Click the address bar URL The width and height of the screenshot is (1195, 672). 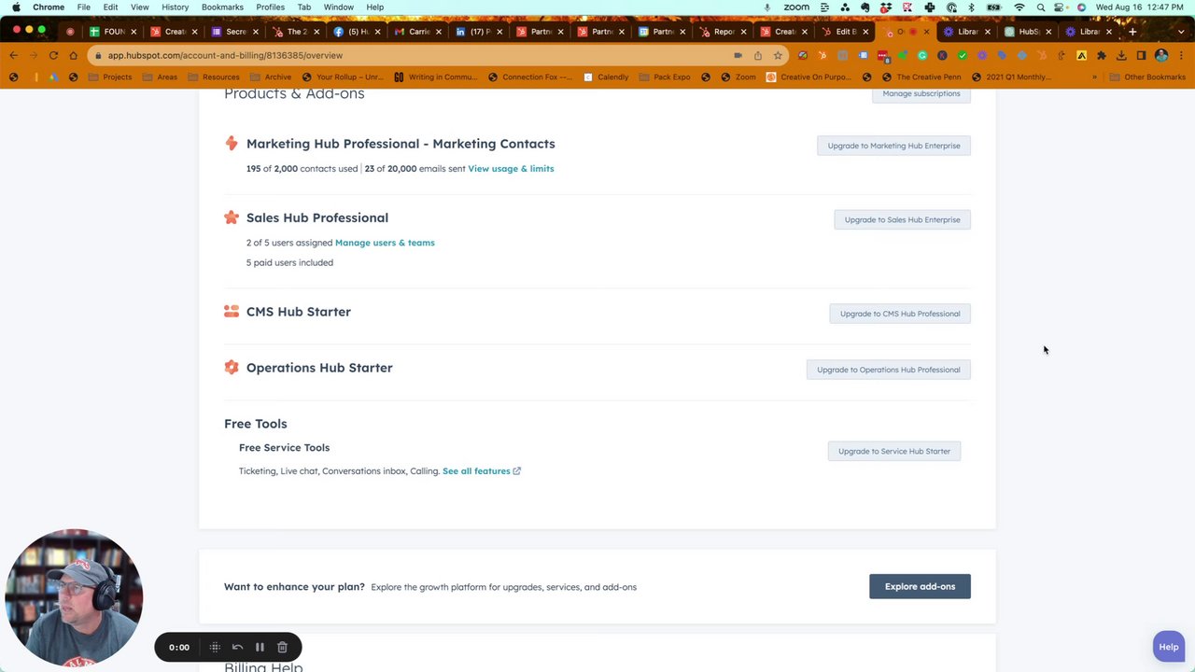click(225, 55)
